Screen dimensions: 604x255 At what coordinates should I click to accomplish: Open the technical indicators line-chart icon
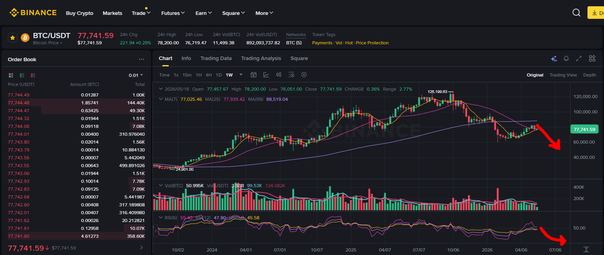(x=266, y=75)
